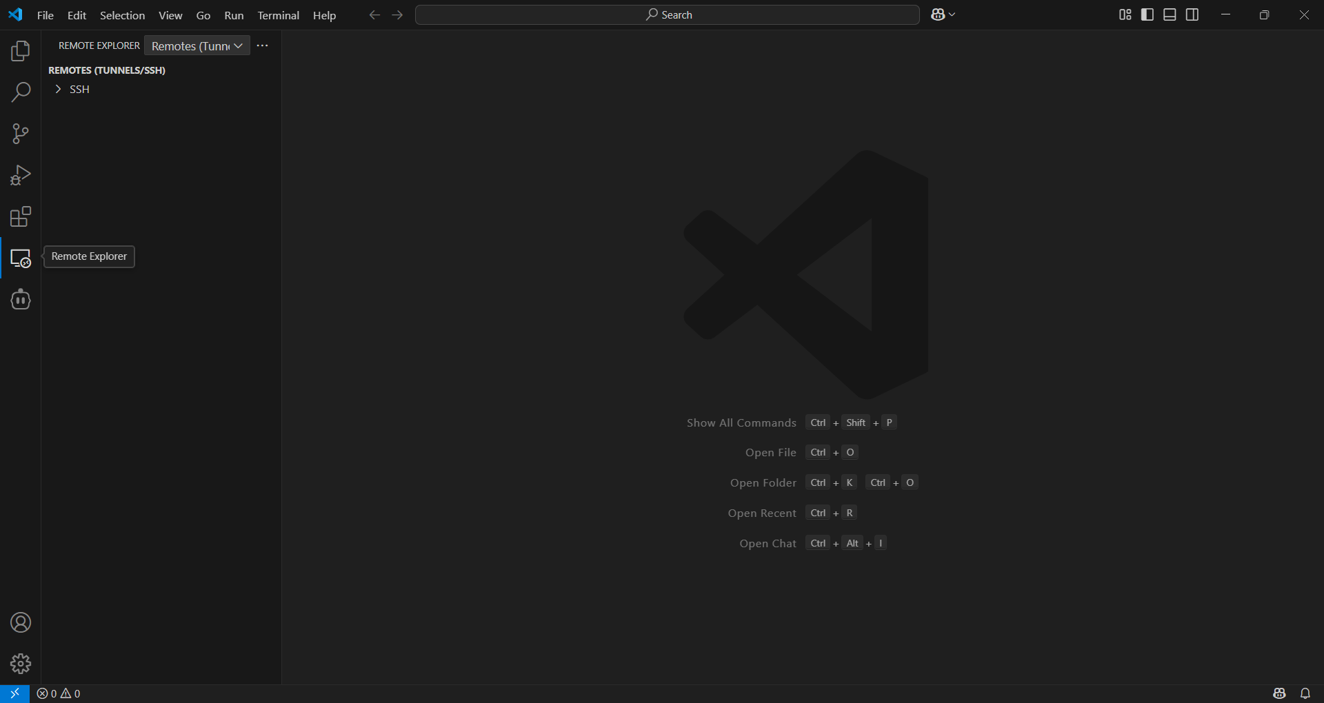Open Remote Explorer more actions ellipsis
The width and height of the screenshot is (1324, 703).
pos(262,45)
